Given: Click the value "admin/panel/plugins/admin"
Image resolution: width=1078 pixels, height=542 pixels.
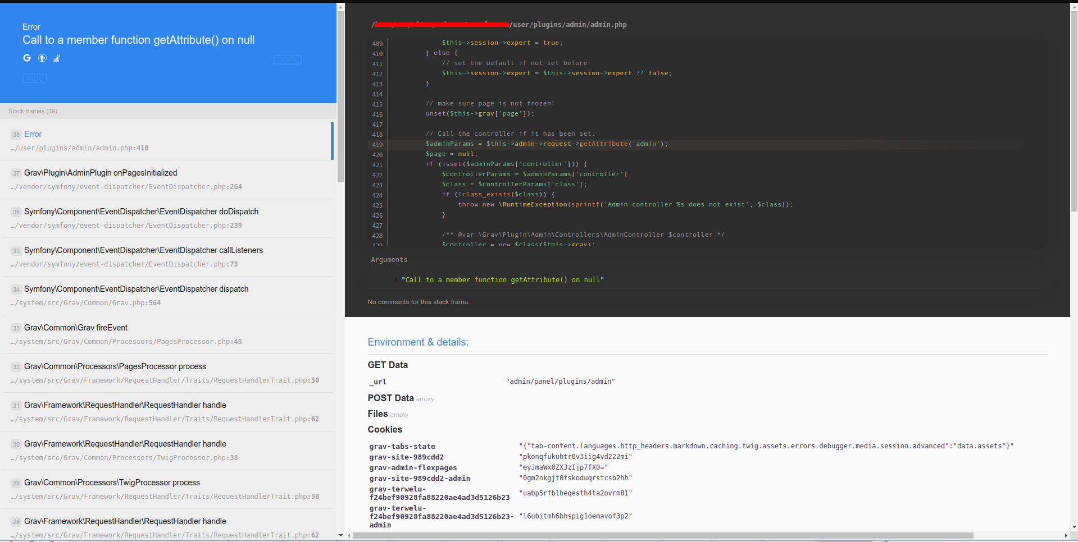Looking at the screenshot, I should point(561,382).
